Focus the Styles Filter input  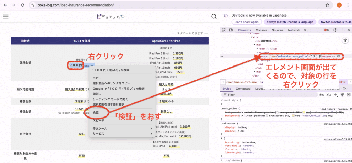(x=269, y=95)
